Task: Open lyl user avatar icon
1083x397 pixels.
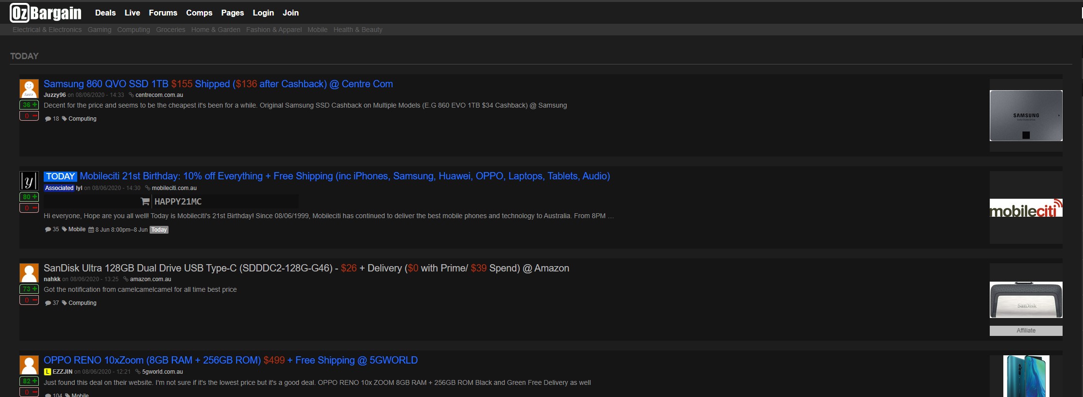Action: pyautogui.click(x=29, y=181)
